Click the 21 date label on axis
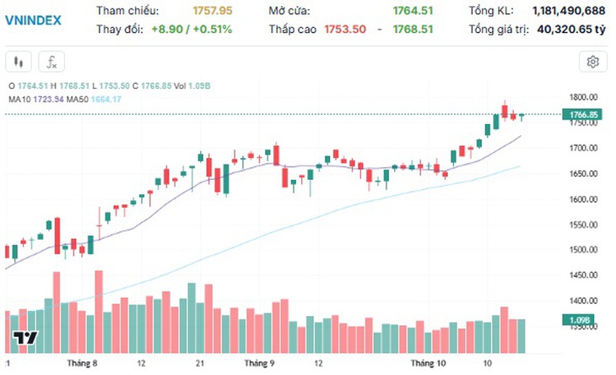 click(200, 363)
